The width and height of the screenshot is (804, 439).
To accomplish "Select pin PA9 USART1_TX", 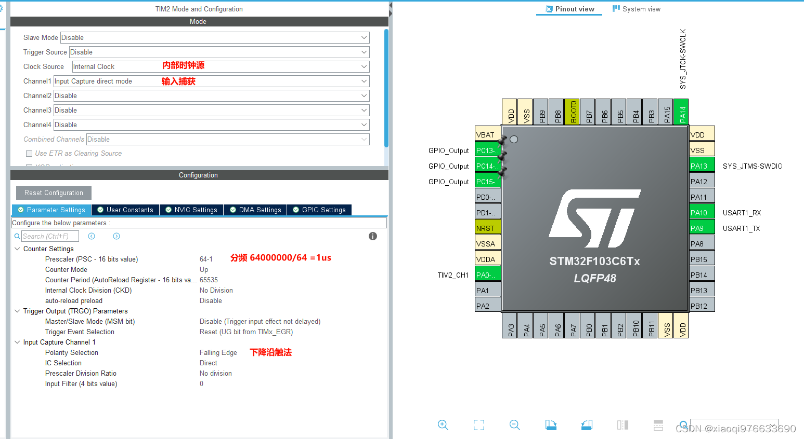I will pyautogui.click(x=702, y=227).
